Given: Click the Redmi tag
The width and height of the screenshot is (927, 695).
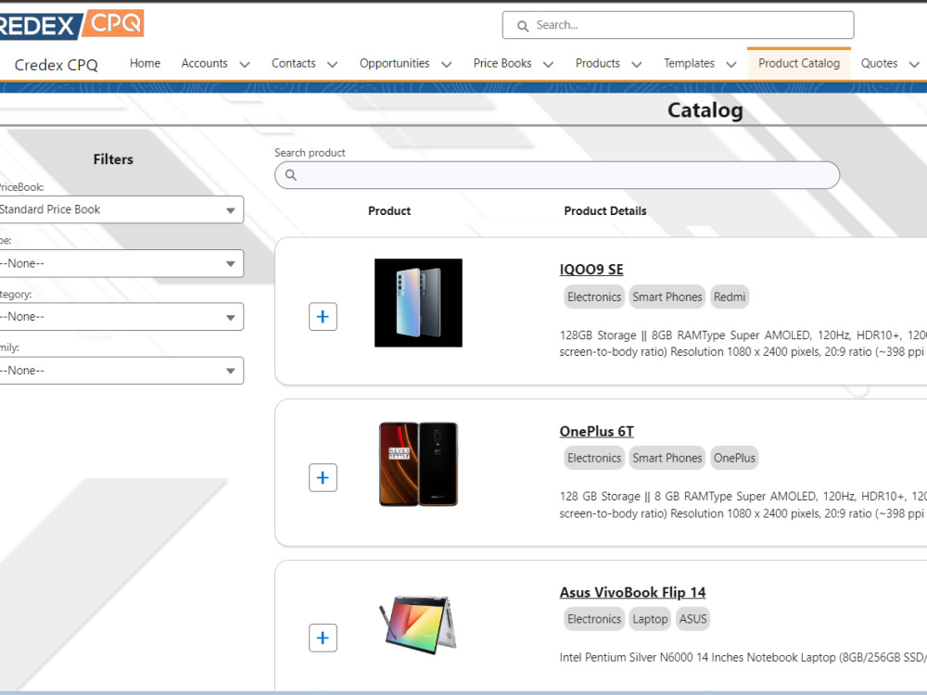Looking at the screenshot, I should click(x=730, y=297).
